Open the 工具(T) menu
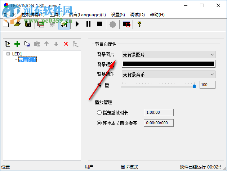Screen dimensions: 227x171 [x=57, y=15]
